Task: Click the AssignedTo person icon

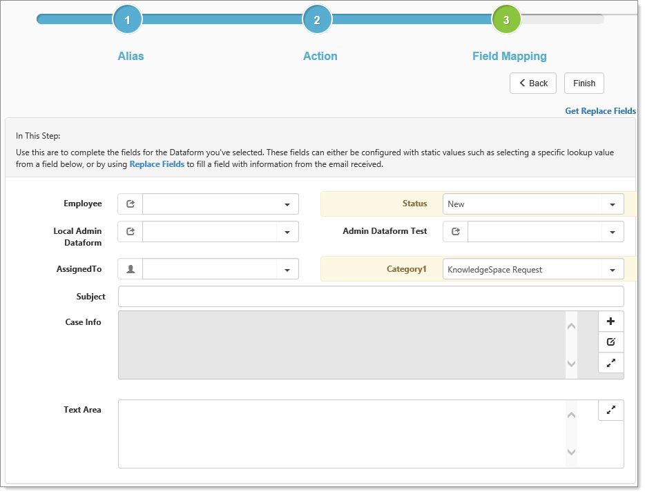Action: point(131,269)
